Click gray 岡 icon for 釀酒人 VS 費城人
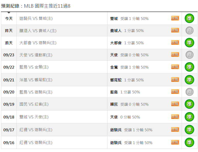The width and height of the screenshot is (198, 152). [x=189, y=30]
